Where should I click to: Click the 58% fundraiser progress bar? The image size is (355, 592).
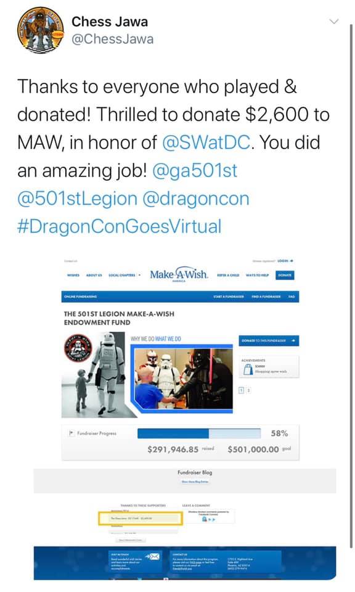[x=199, y=434]
